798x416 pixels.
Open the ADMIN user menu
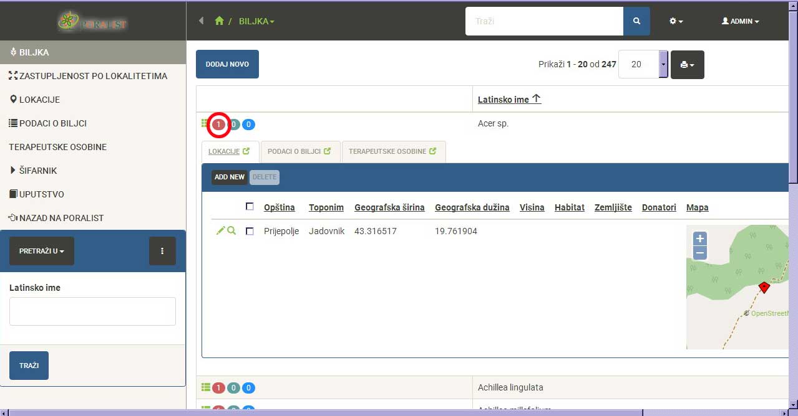pyautogui.click(x=740, y=21)
